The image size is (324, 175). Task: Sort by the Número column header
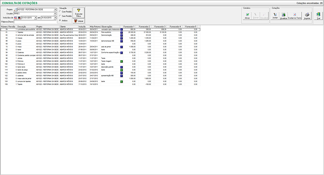click(x=4, y=27)
